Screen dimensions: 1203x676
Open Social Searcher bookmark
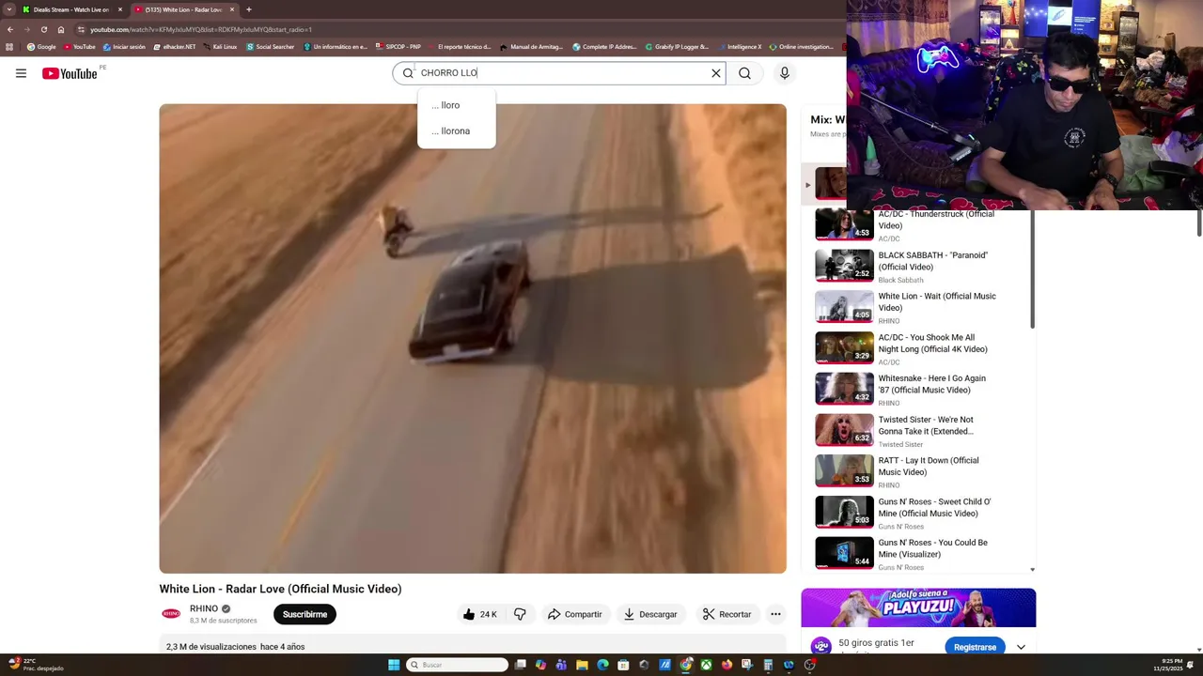pos(271,46)
